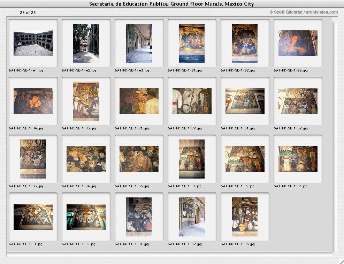
Task: Select doorway thumbnail 6A1-RD-SE-1-G2.jpg
Action: tap(192, 217)
